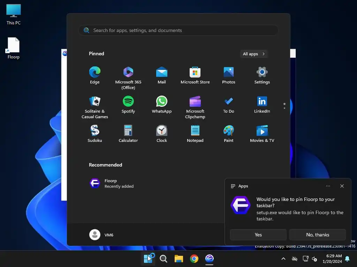Open taskbar Search magnifier

coord(164,259)
